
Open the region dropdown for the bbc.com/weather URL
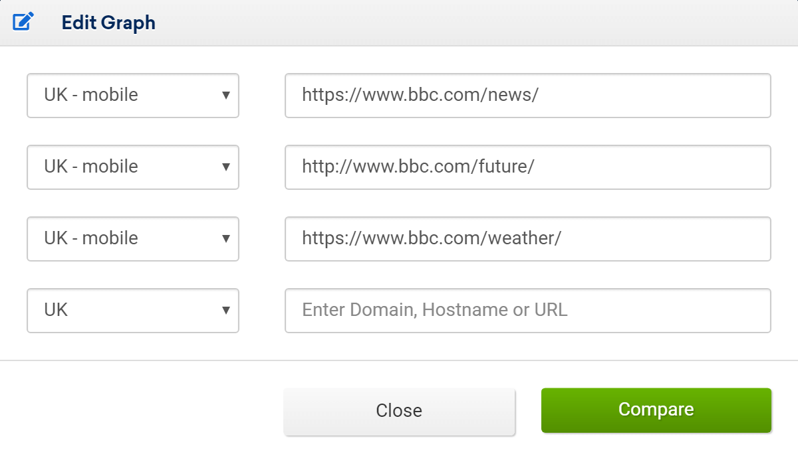point(133,239)
